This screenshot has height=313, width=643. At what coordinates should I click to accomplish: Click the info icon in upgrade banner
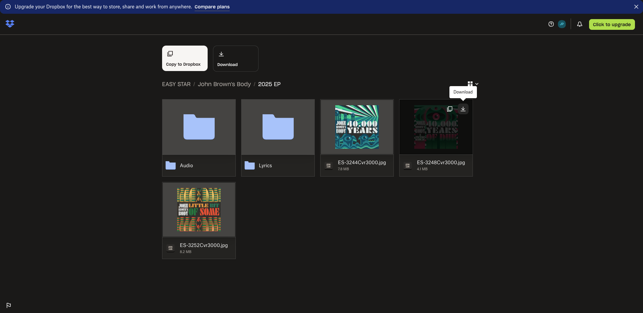8,7
